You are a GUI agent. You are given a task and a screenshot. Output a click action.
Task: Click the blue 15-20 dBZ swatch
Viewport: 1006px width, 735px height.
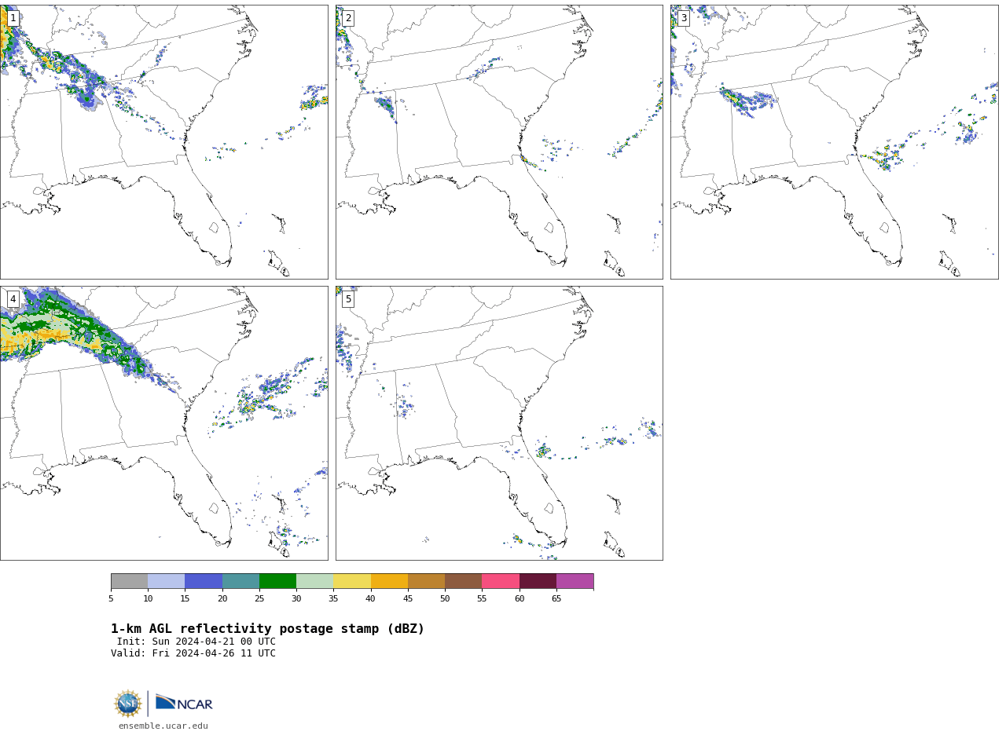tap(204, 581)
